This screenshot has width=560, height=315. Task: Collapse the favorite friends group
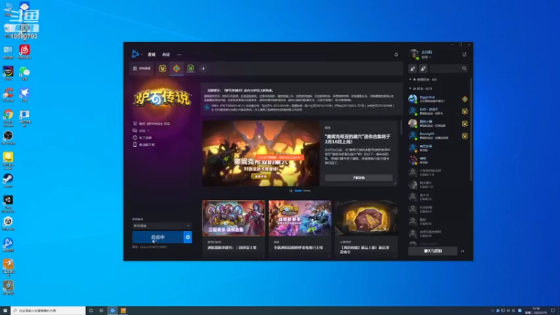(x=410, y=80)
